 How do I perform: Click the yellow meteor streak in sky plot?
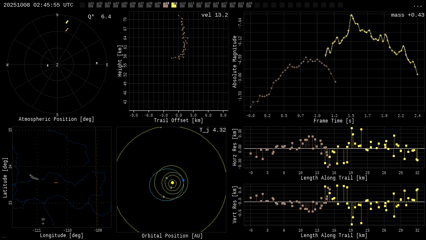(x=67, y=22)
